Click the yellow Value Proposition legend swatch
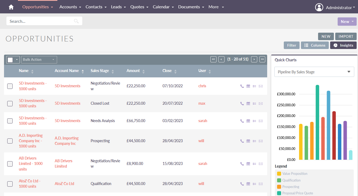The image size is (358, 196). coord(279,174)
